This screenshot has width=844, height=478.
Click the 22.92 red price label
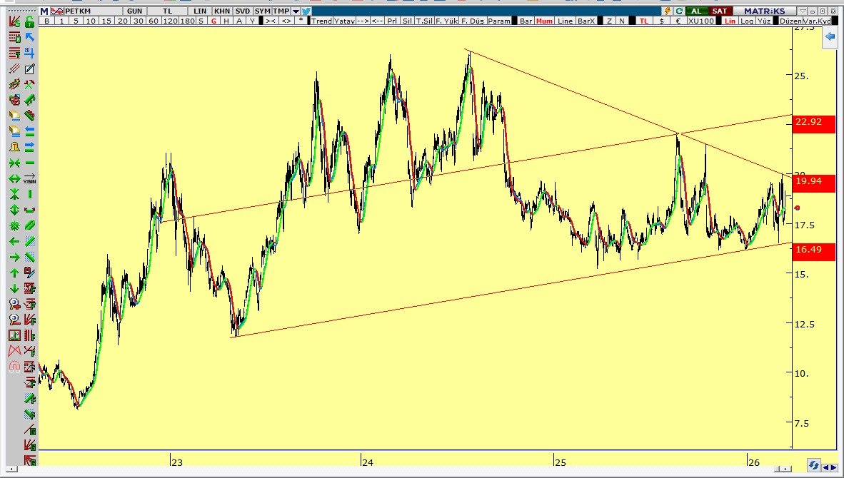(x=813, y=123)
